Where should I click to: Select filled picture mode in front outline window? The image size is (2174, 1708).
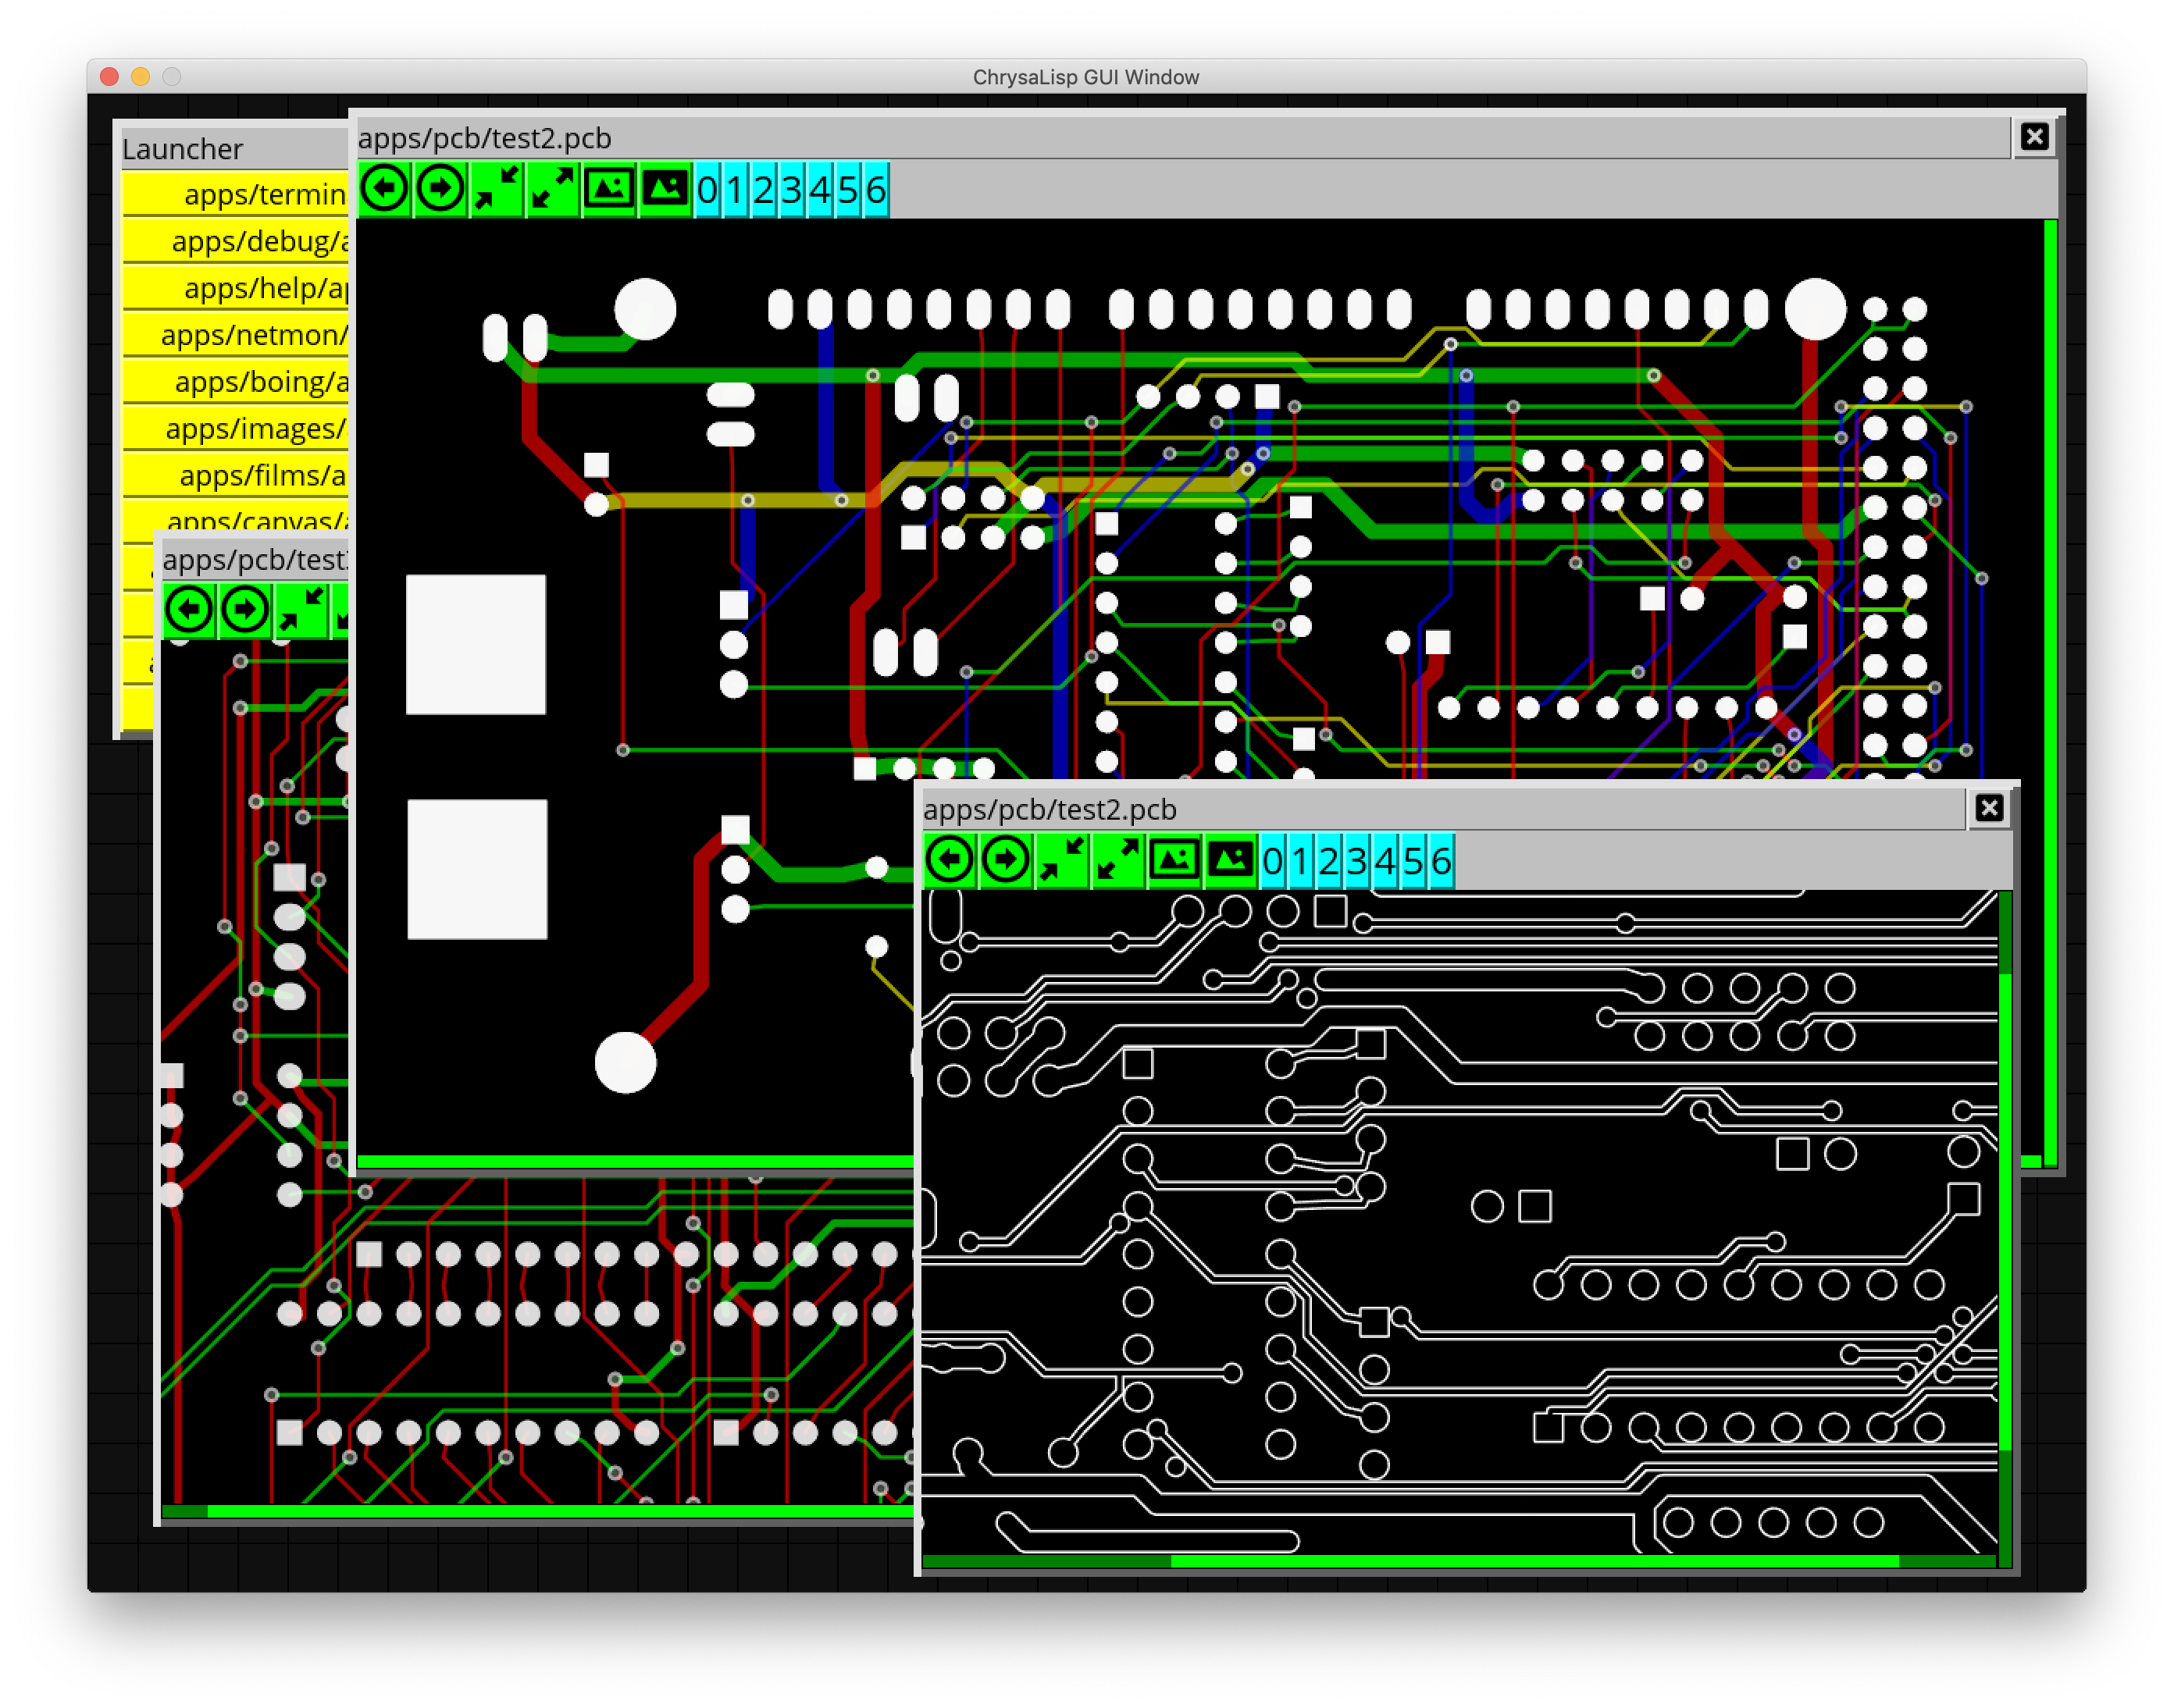click(1231, 860)
